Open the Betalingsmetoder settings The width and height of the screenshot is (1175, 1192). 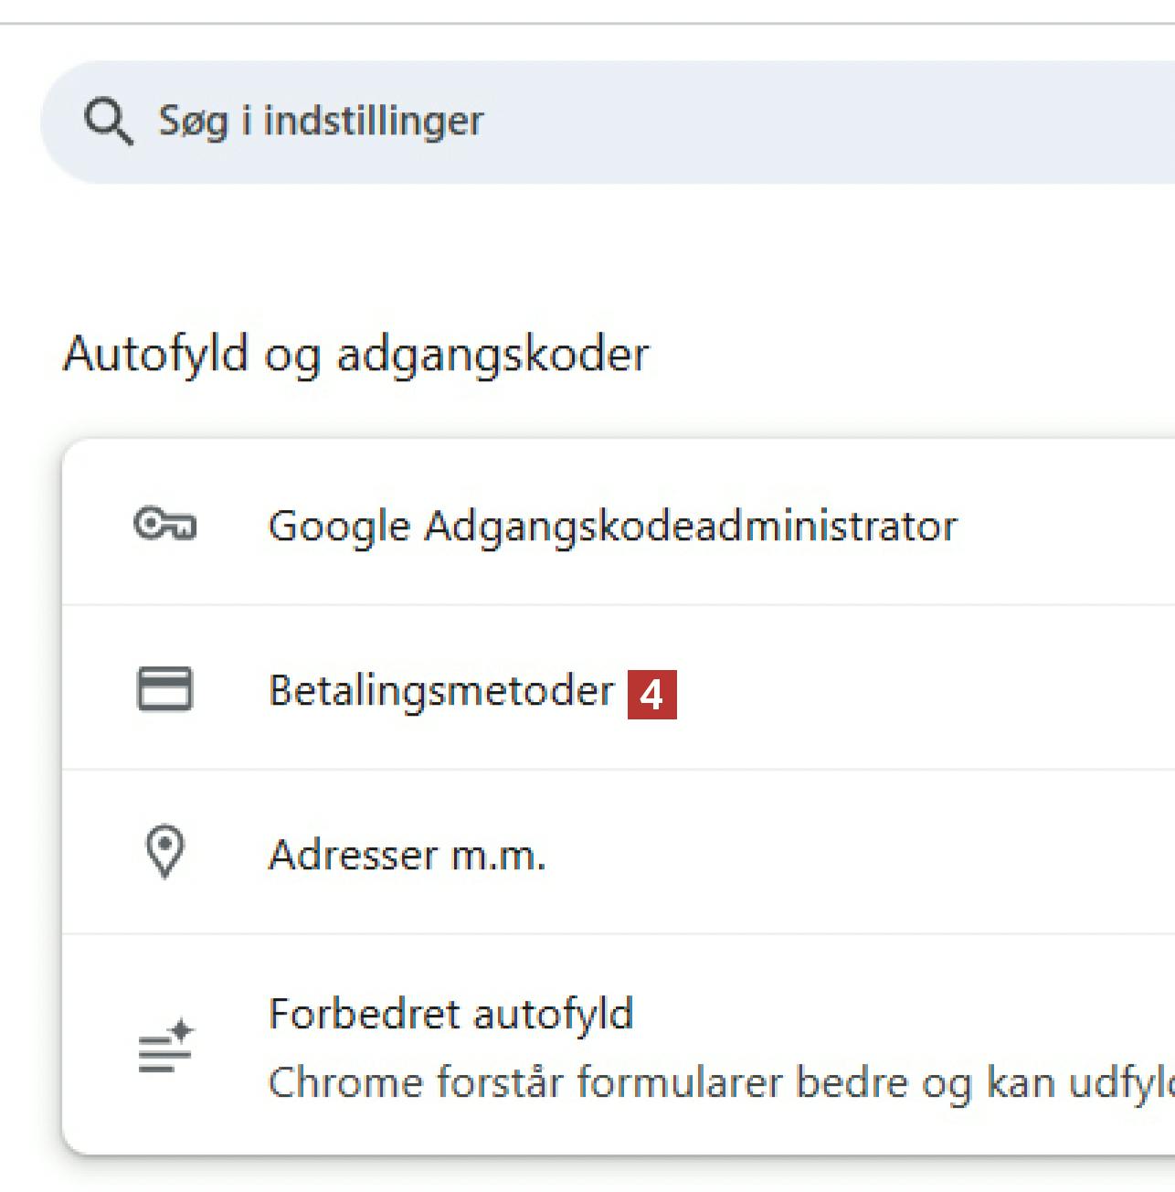[x=440, y=690]
